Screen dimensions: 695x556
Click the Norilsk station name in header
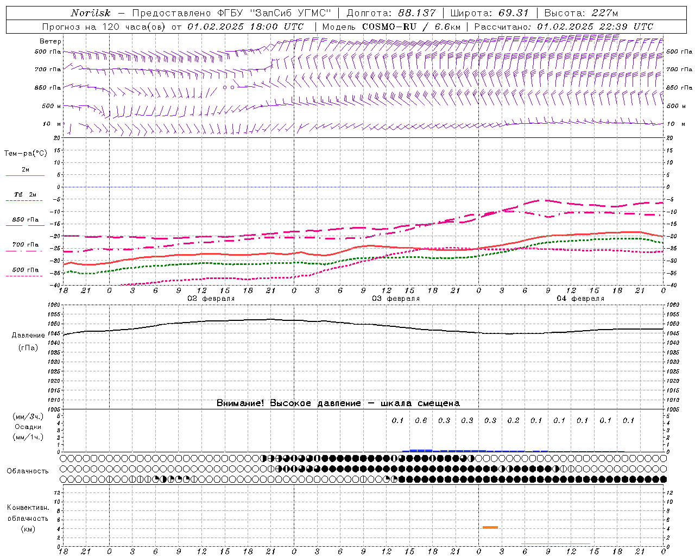coord(91,13)
